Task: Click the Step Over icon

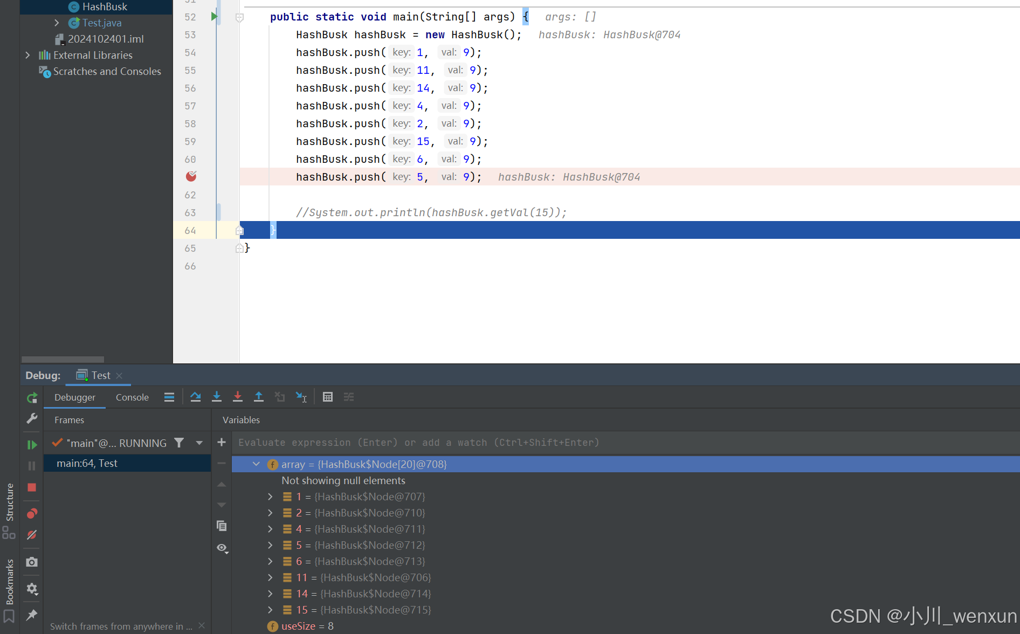Action: (x=196, y=397)
